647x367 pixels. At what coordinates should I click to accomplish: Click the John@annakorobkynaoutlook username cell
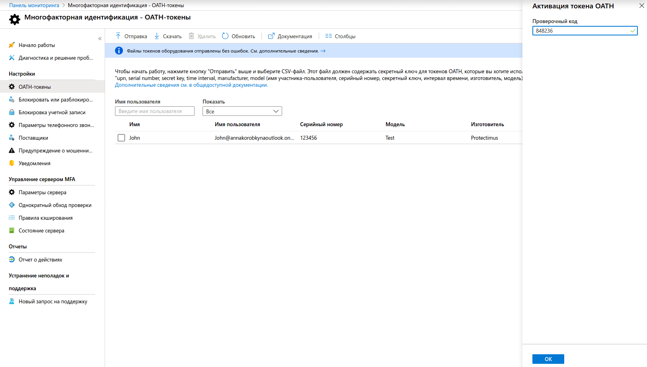click(255, 138)
